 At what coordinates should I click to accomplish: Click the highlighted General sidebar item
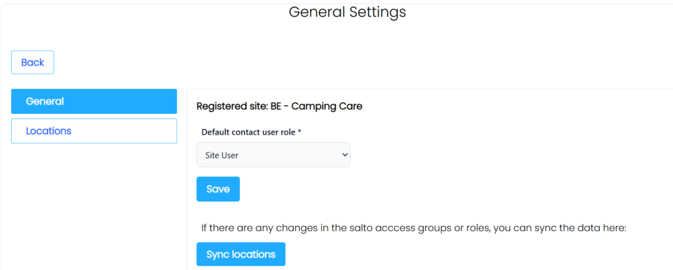click(x=45, y=101)
